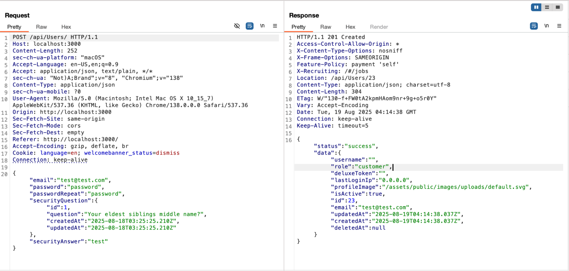The height and width of the screenshot is (271, 569).
Task: Switch Response view to Raw tab
Action: coord(326,27)
